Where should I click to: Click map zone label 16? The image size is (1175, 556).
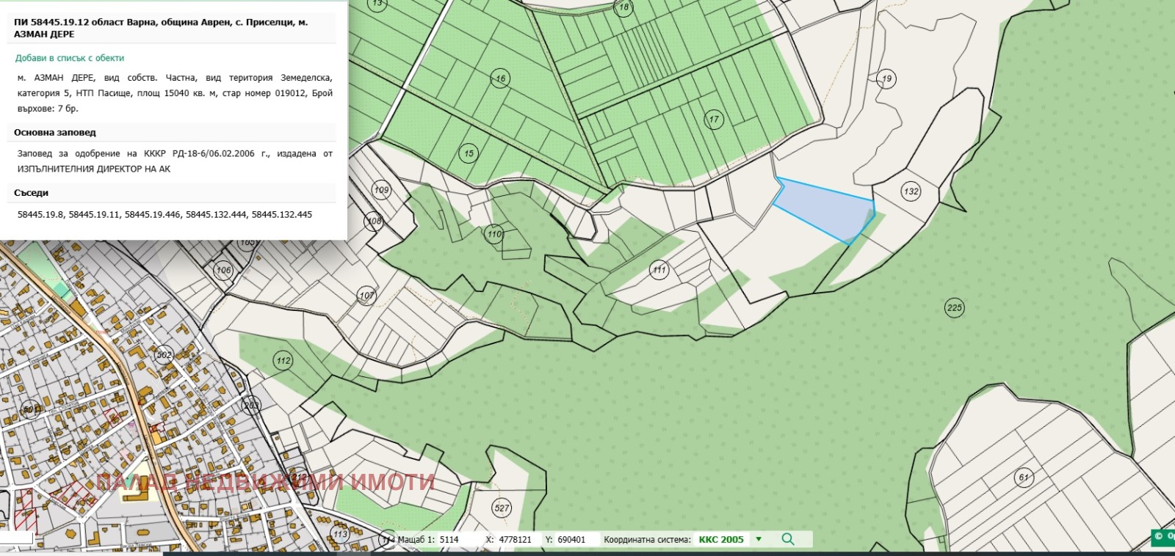[500, 78]
